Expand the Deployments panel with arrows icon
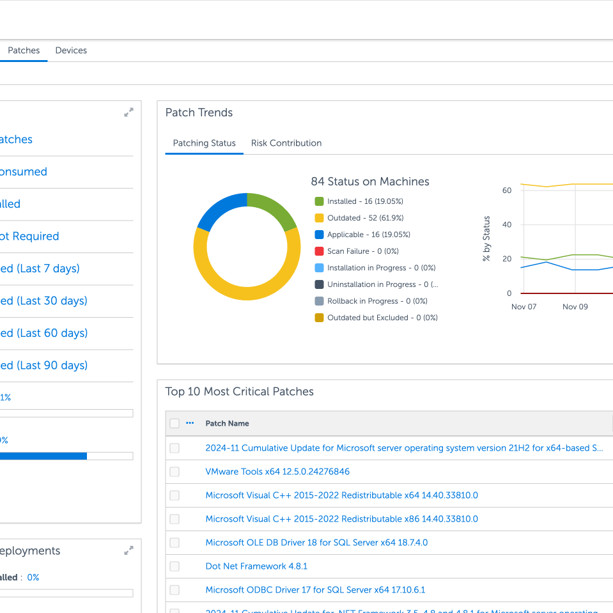This screenshot has width=613, height=613. click(128, 550)
